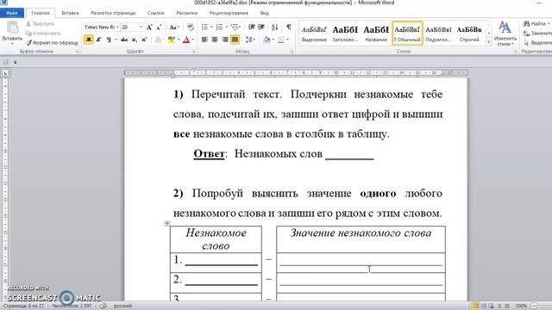Open the Шрифт font dialog launcher

point(193,52)
